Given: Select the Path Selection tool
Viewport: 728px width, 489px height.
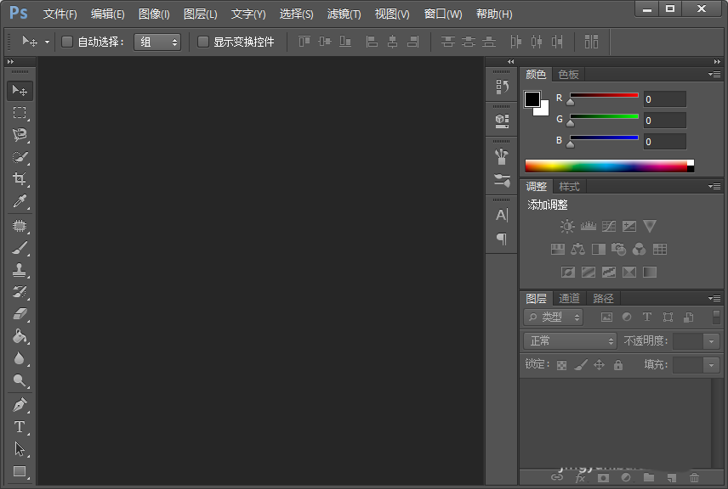Looking at the screenshot, I should 20,449.
